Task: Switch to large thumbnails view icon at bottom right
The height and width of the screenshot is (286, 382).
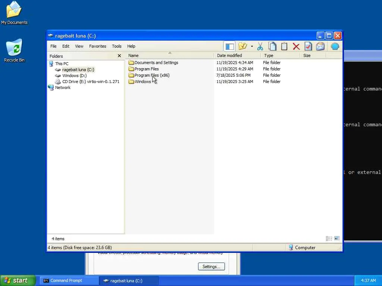Action: point(337,238)
